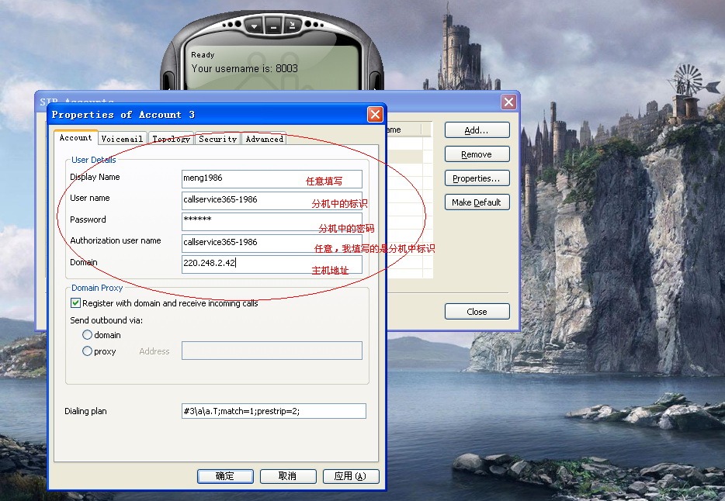
Task: Open the softphone menu down-arrow icon
Action: (254, 26)
